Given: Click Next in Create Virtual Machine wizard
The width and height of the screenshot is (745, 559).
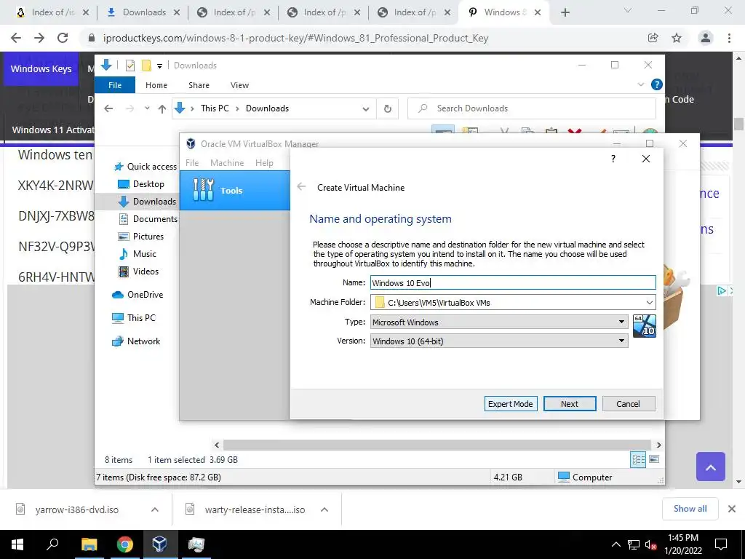Looking at the screenshot, I should click(569, 403).
